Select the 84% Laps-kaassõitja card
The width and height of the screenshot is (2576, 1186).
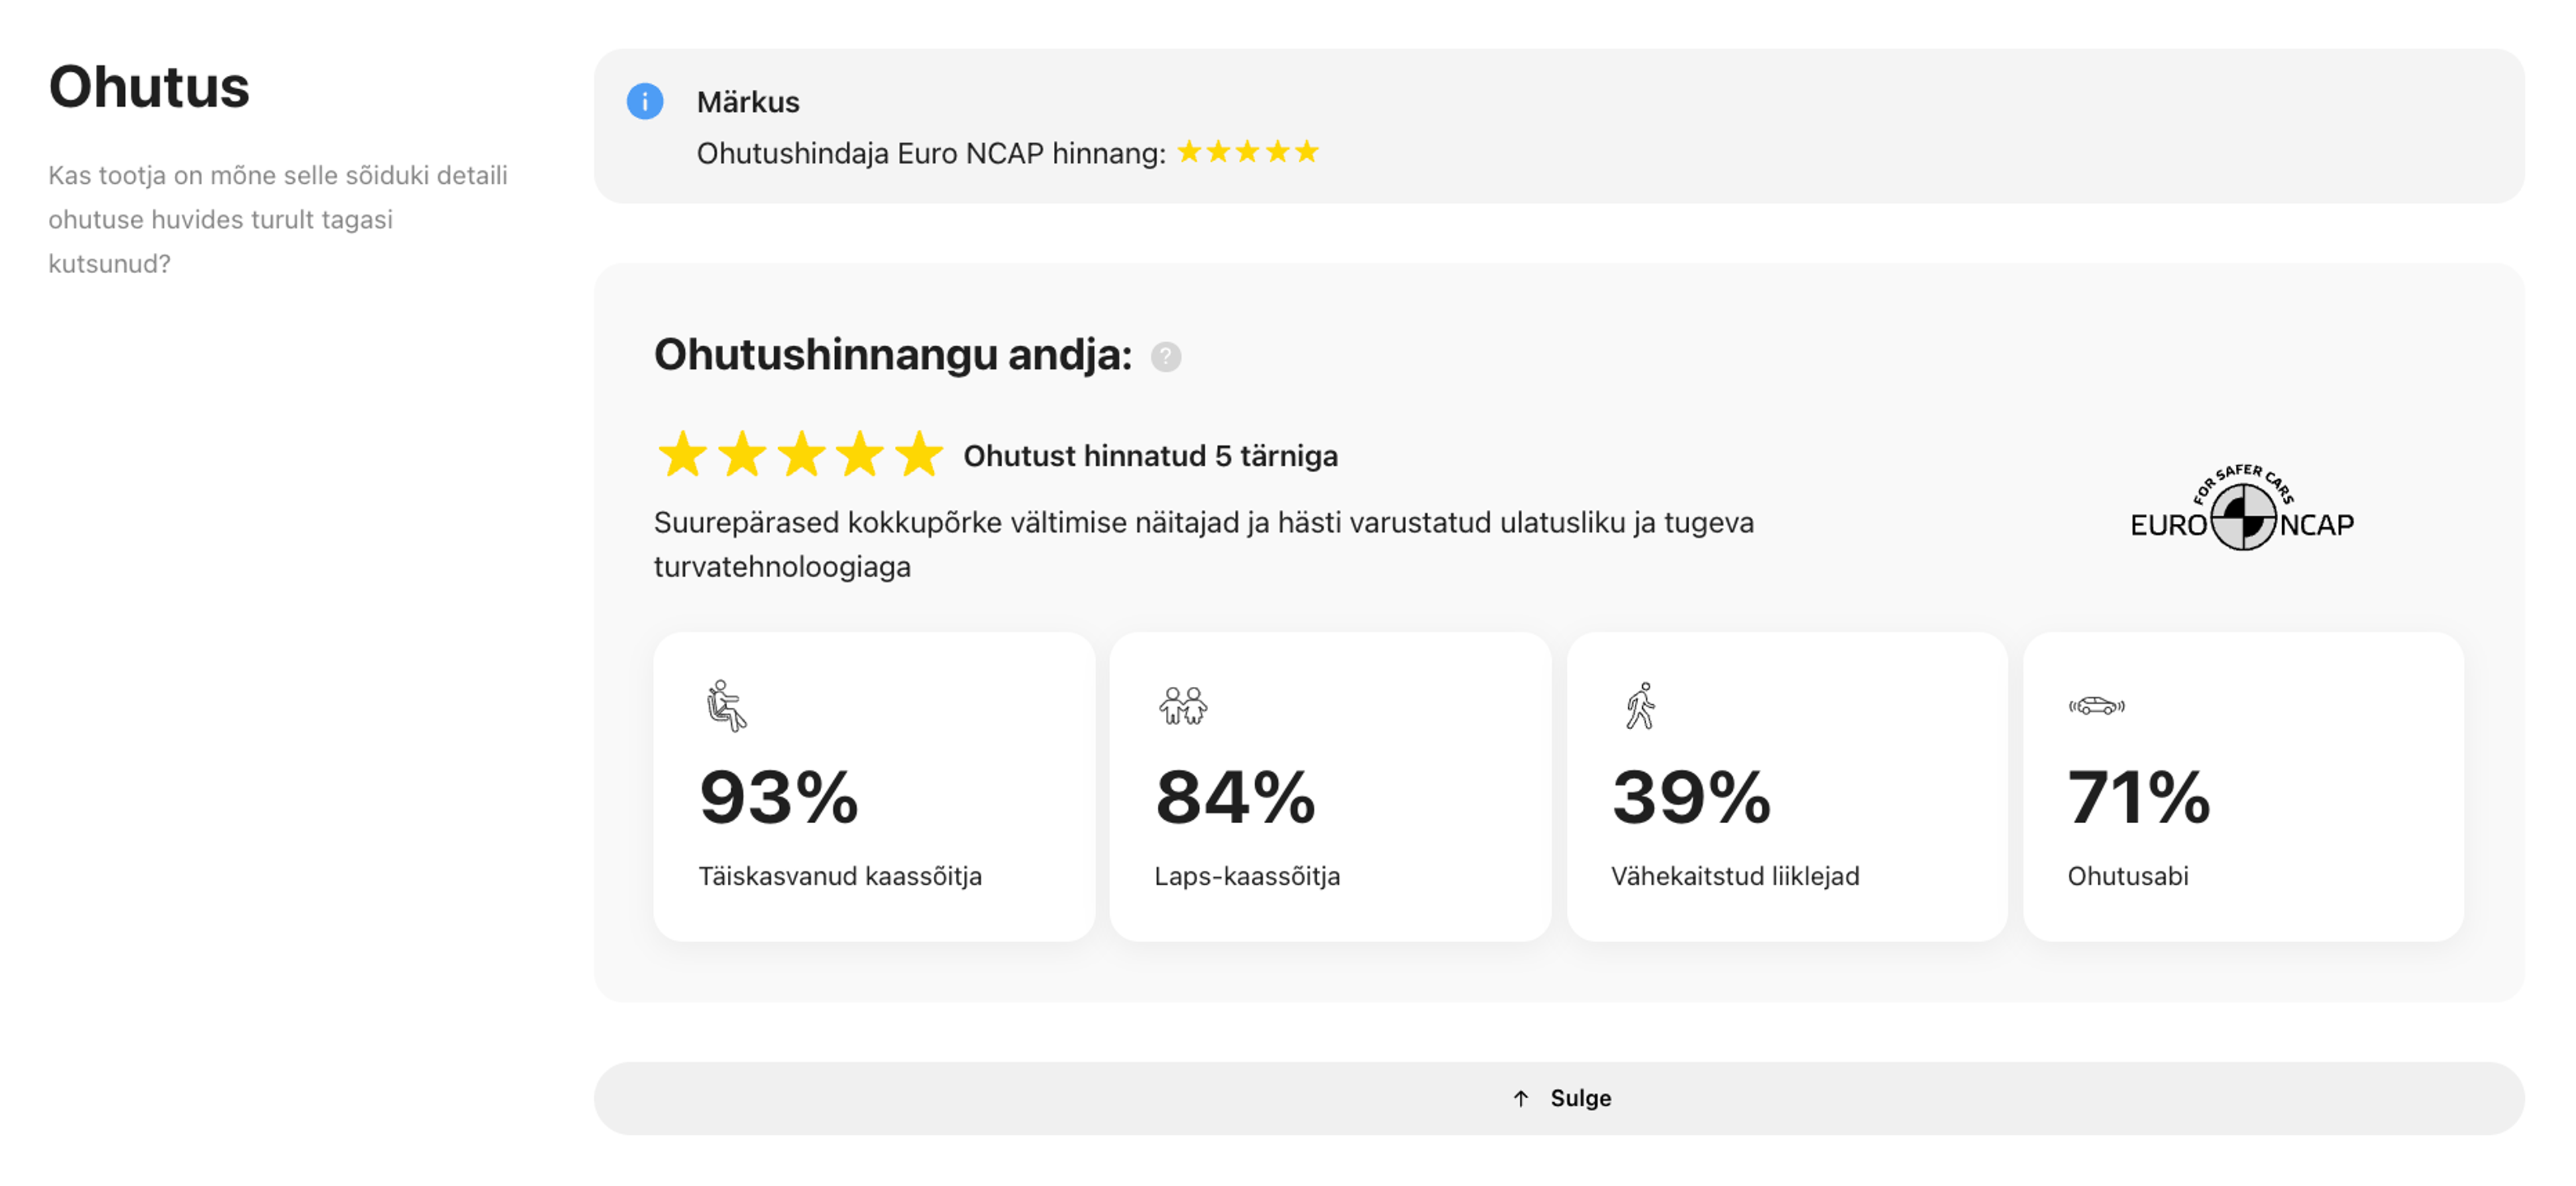(x=1330, y=786)
